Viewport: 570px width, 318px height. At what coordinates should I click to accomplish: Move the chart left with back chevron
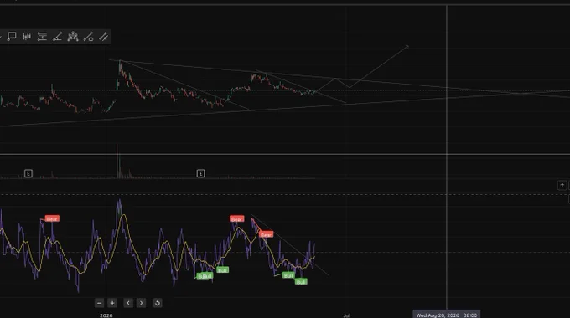tap(128, 303)
